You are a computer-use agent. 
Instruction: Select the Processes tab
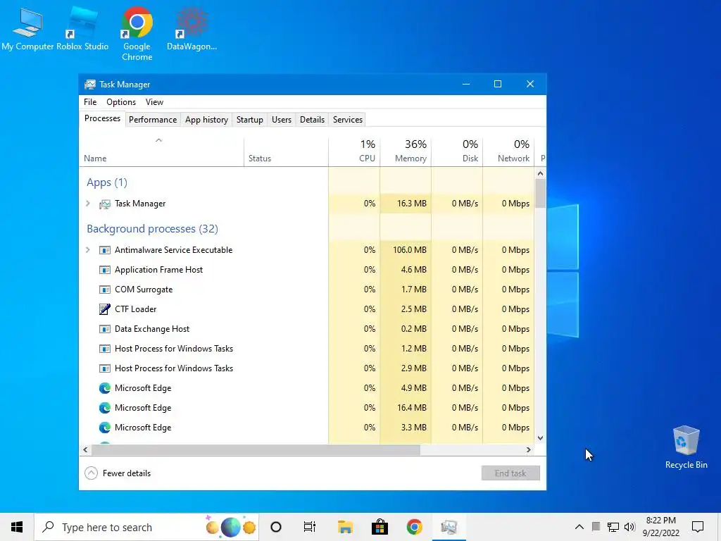[x=102, y=118]
